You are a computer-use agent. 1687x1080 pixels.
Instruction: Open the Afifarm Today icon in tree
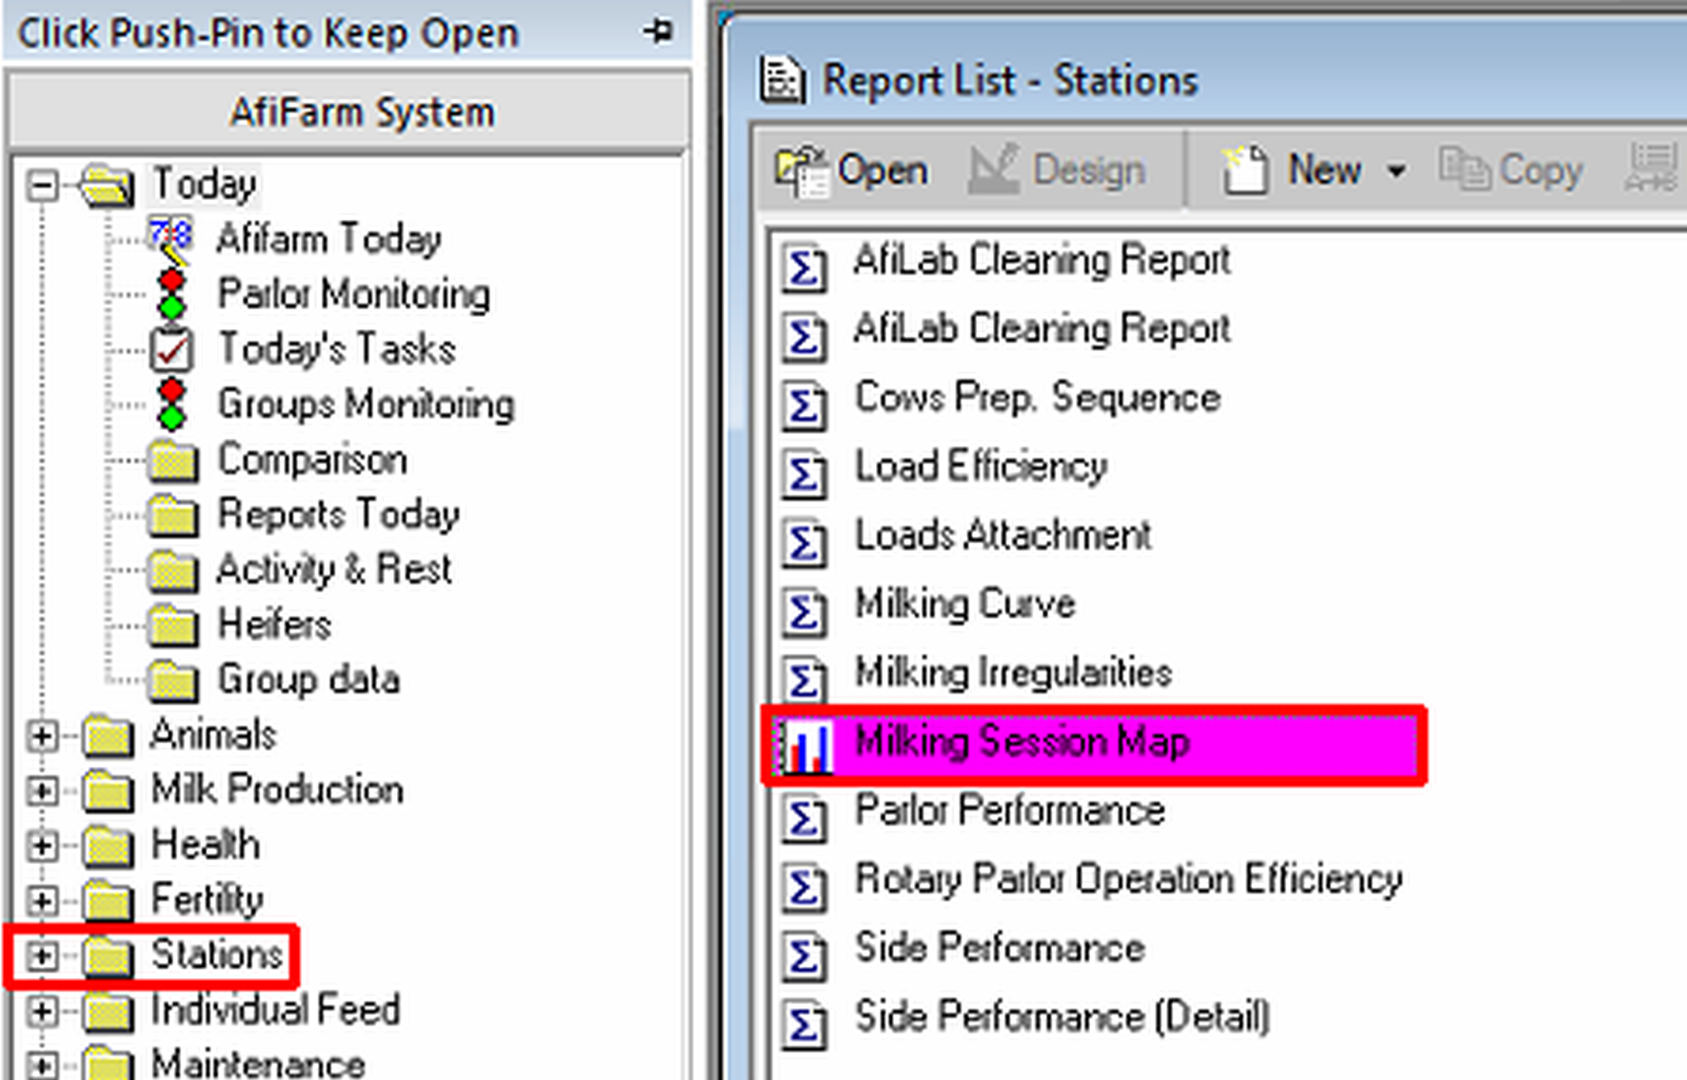coord(170,239)
